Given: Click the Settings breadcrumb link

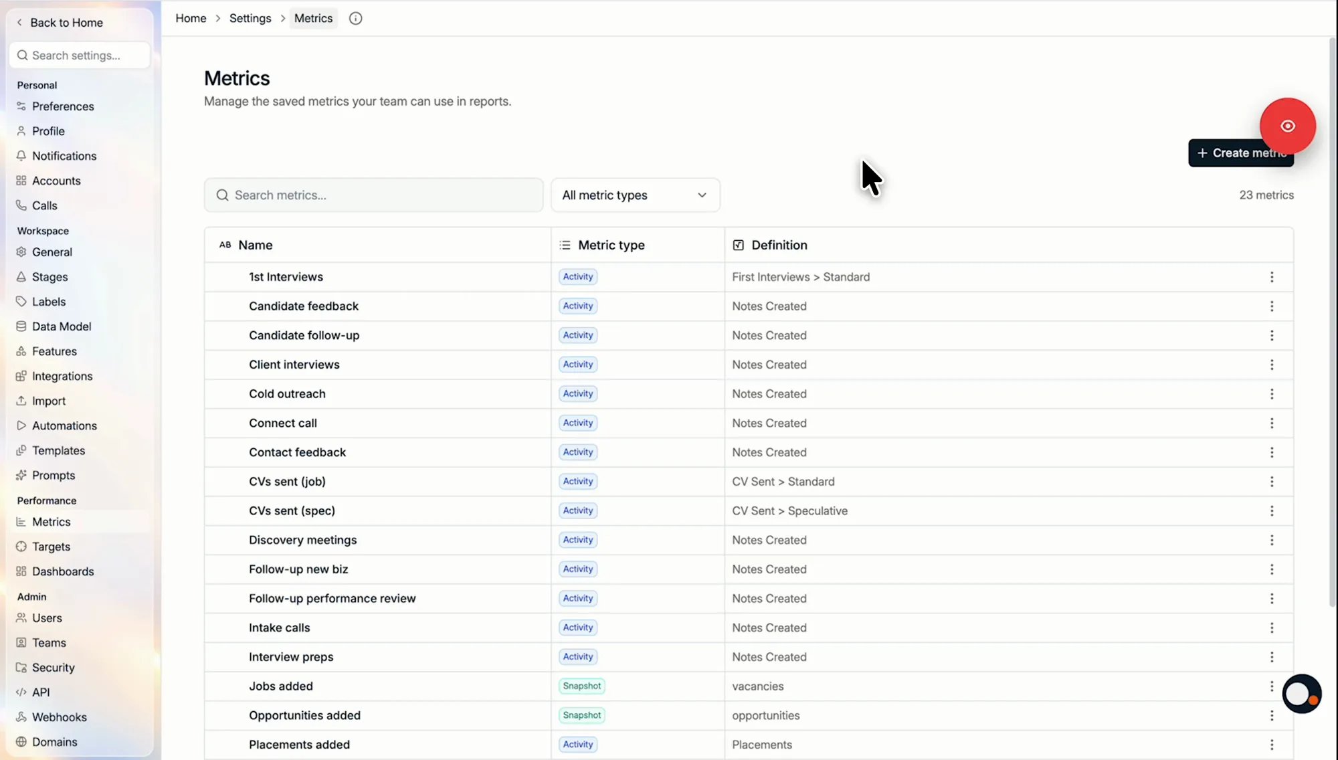Looking at the screenshot, I should point(250,19).
